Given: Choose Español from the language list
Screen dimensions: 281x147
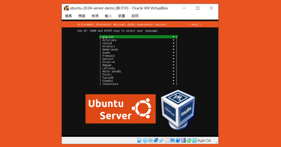Looking at the screenshot, I should point(138,81).
